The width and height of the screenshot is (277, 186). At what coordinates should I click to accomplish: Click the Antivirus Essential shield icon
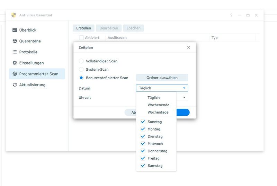coord(14,15)
